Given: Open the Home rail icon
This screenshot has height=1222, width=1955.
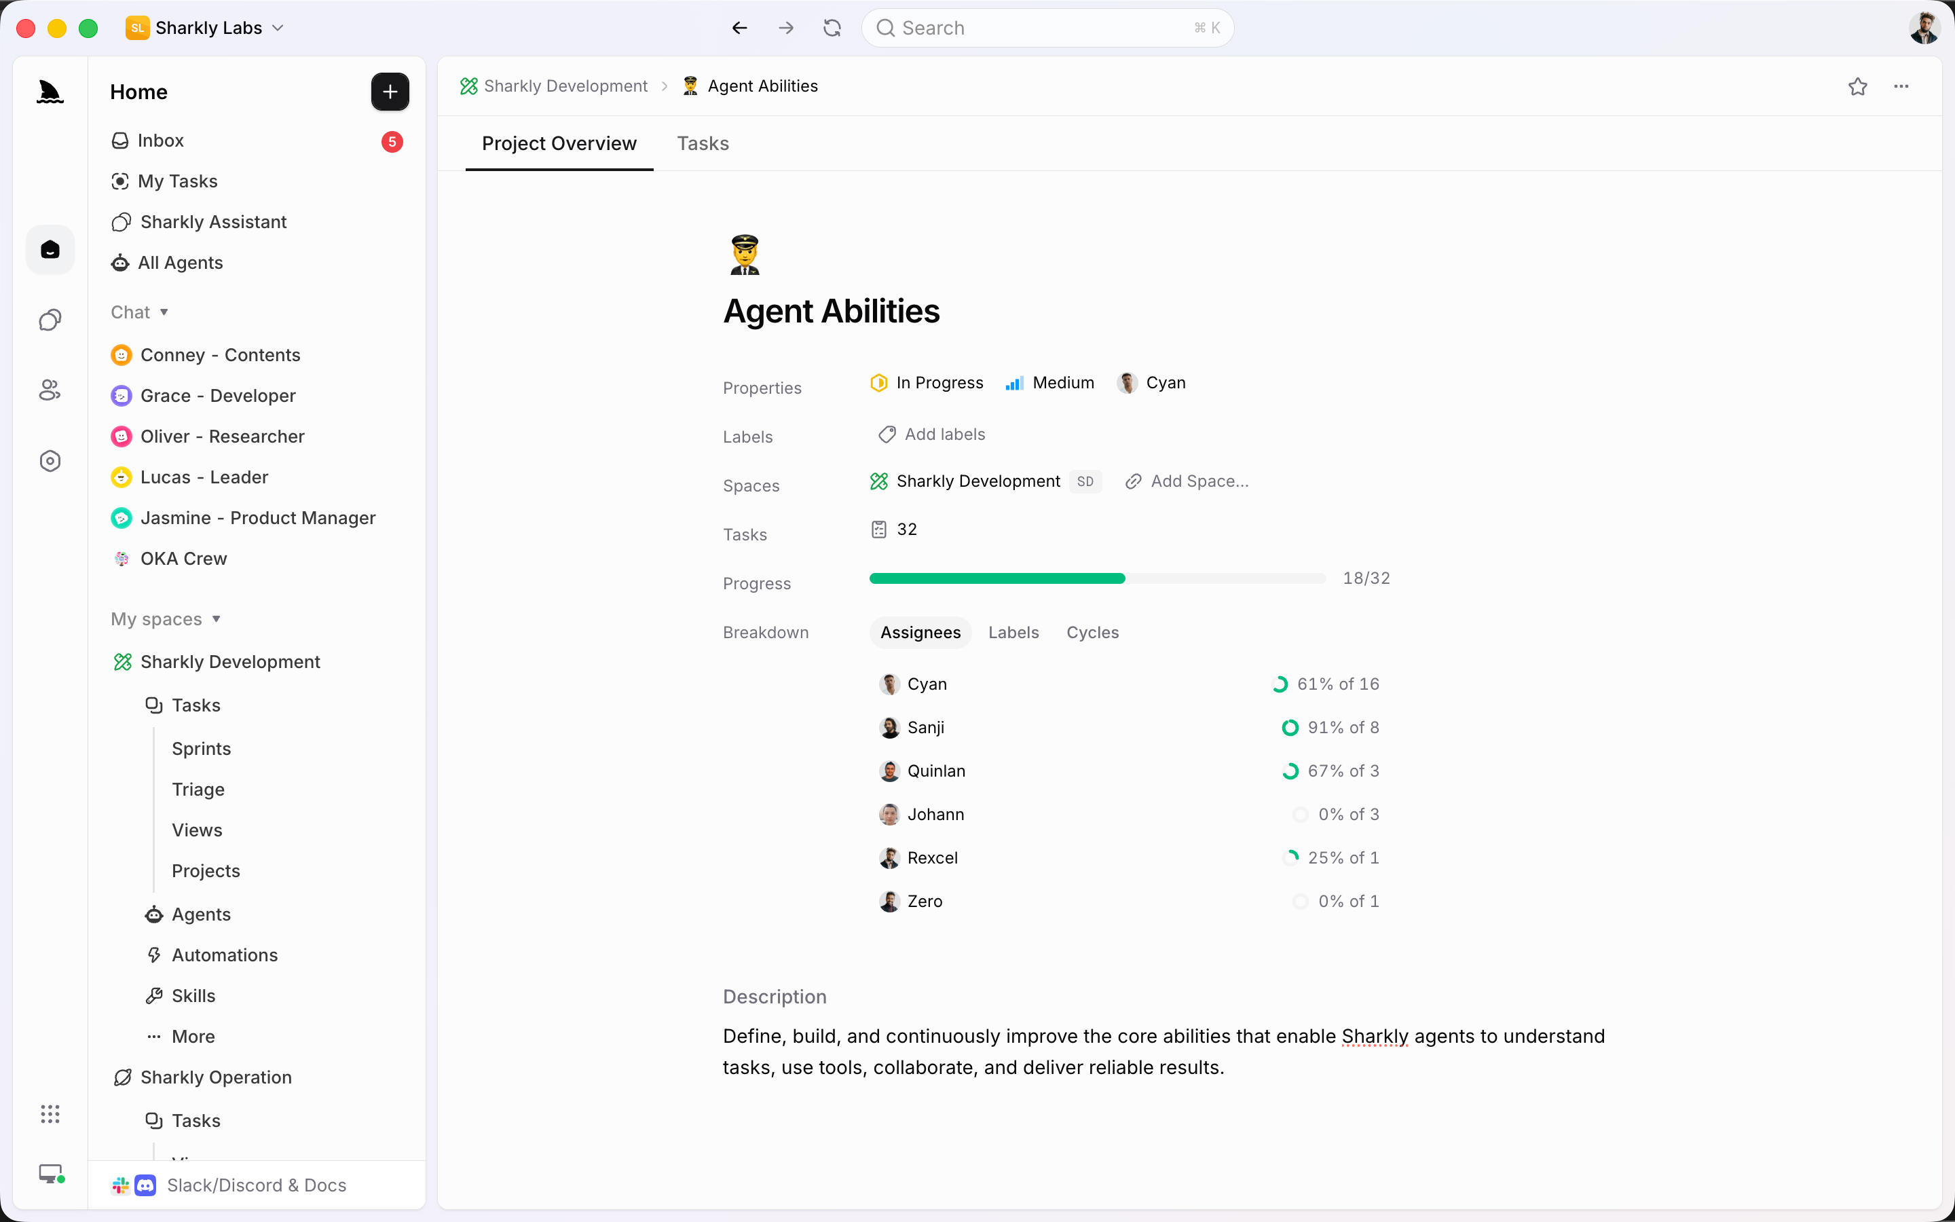Looking at the screenshot, I should [x=50, y=250].
